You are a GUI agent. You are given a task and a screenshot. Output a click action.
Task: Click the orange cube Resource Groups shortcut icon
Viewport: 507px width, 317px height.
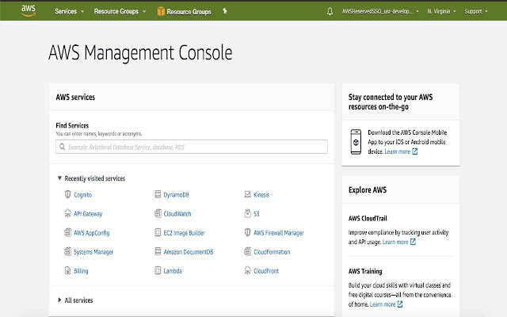pyautogui.click(x=161, y=12)
